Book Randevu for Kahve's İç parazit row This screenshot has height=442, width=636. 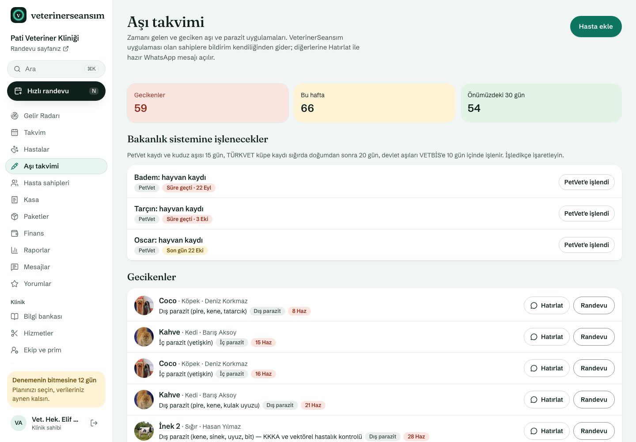click(x=594, y=337)
